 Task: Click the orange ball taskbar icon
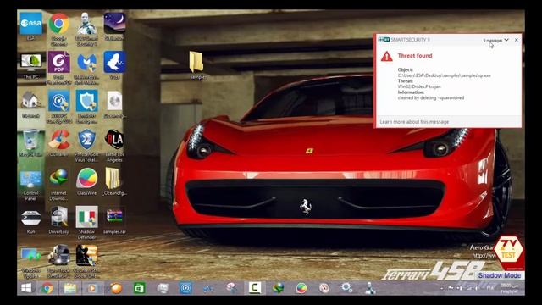click(x=116, y=288)
